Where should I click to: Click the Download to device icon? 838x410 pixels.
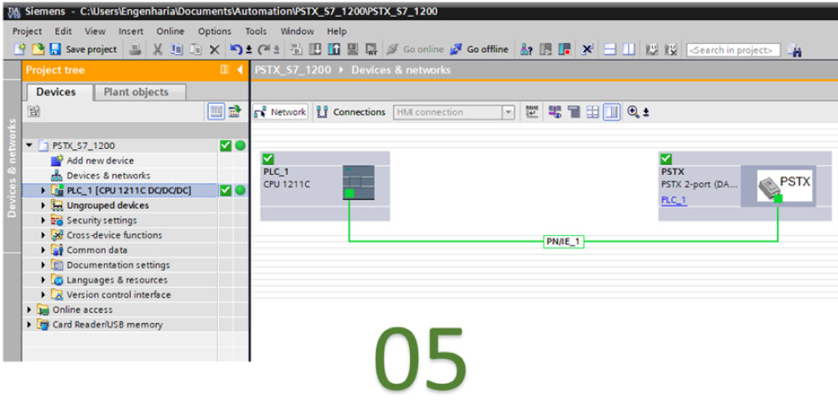(315, 49)
